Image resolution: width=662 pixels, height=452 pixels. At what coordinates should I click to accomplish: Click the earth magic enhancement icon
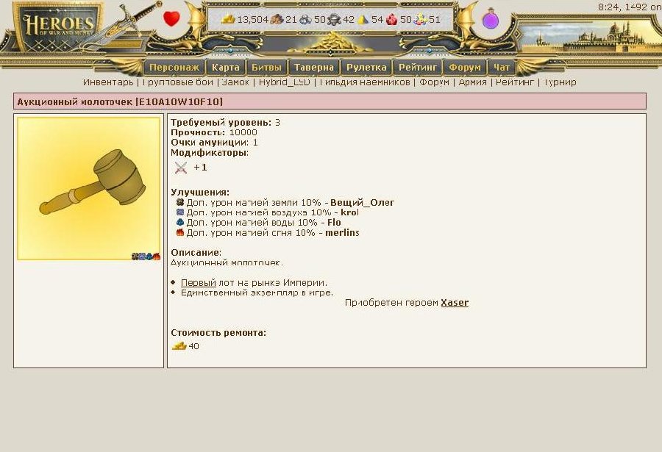[180, 202]
